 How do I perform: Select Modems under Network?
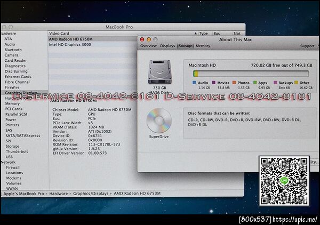[x=14, y=178]
